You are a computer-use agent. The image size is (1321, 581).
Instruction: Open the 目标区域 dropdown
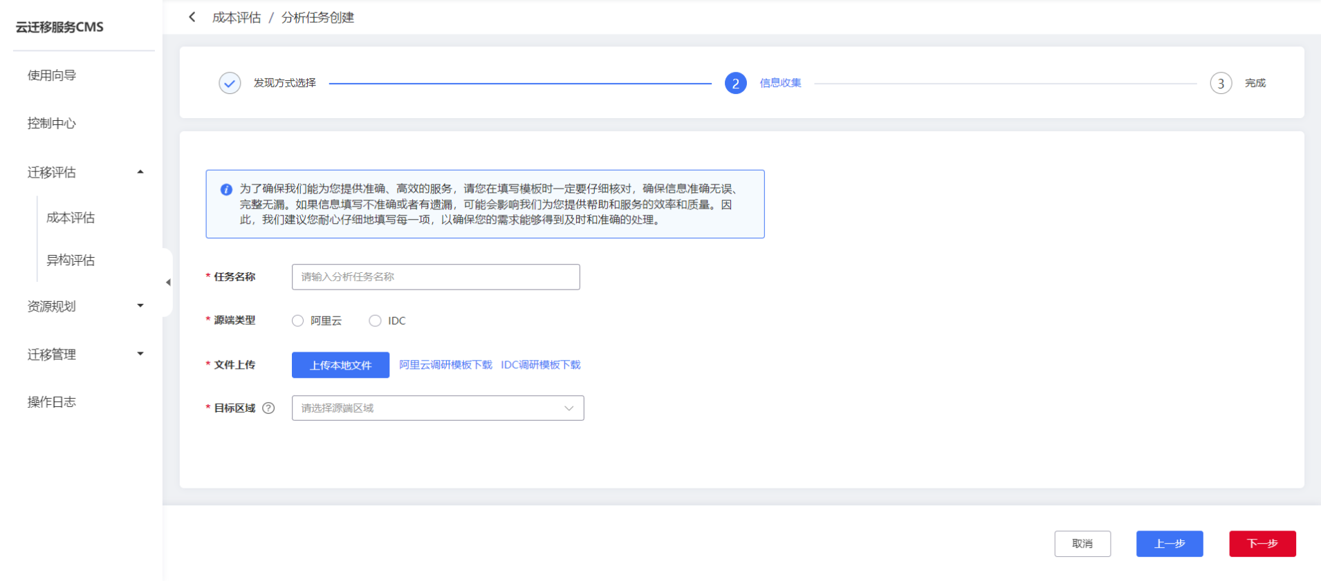(437, 408)
